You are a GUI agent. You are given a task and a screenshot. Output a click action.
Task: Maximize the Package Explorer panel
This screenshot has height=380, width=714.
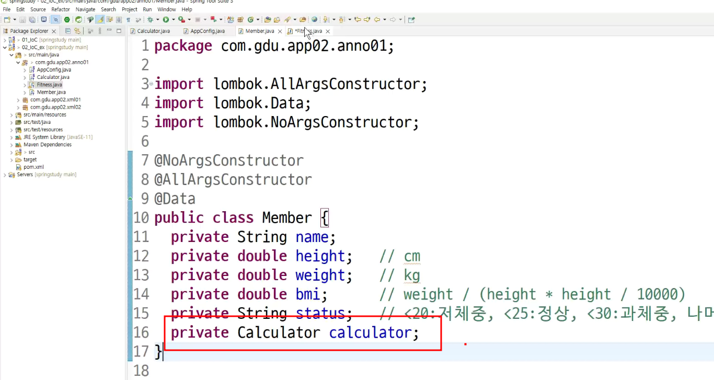[x=119, y=31]
